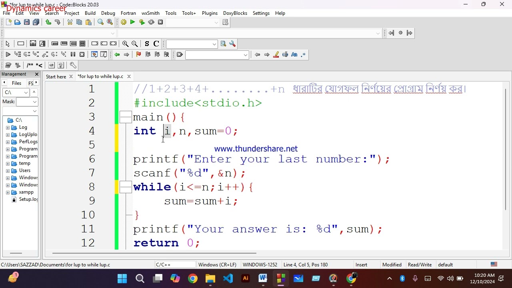Viewport: 512px width, 288px height.
Task: Open File Explorer from the taskbar
Action: click(210, 278)
